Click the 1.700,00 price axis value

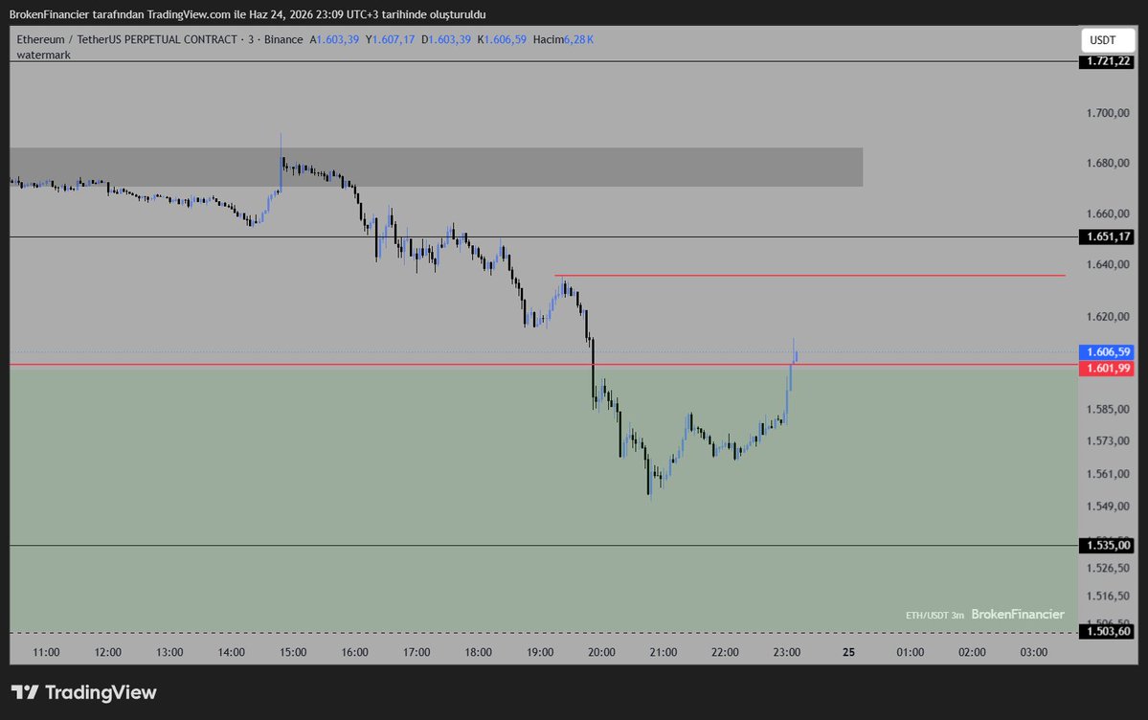click(1108, 113)
